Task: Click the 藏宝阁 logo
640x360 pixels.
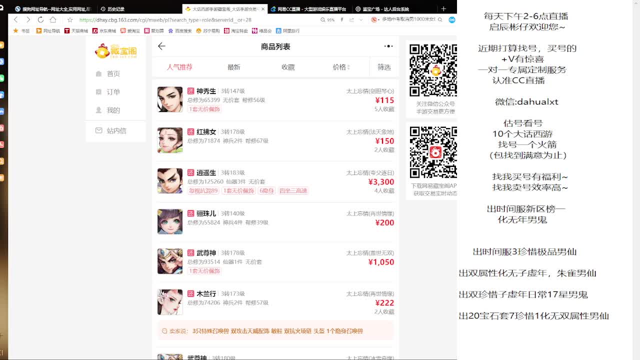Action: (116, 50)
